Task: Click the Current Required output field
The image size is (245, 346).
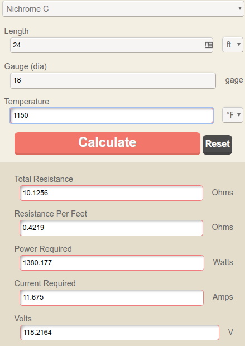Action: coord(112,297)
